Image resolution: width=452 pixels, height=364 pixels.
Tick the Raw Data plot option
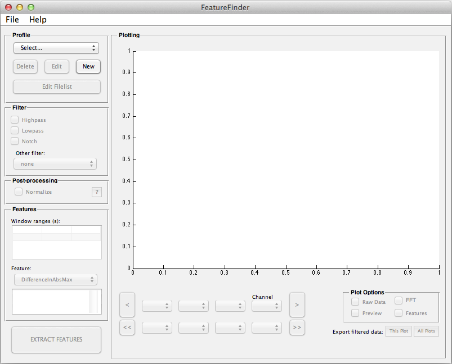355,302
